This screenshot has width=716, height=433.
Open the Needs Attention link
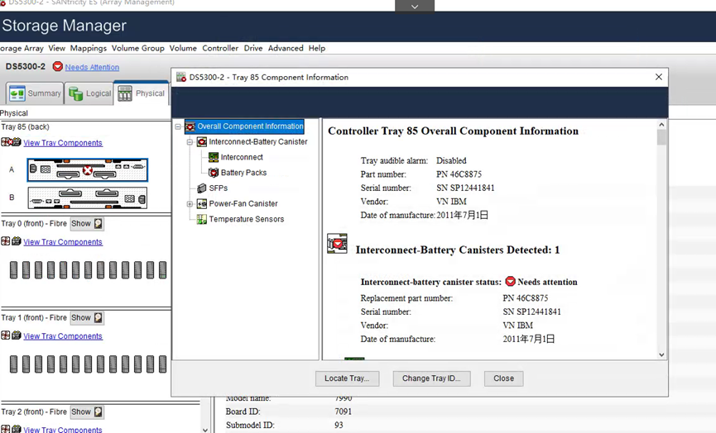[x=92, y=67]
